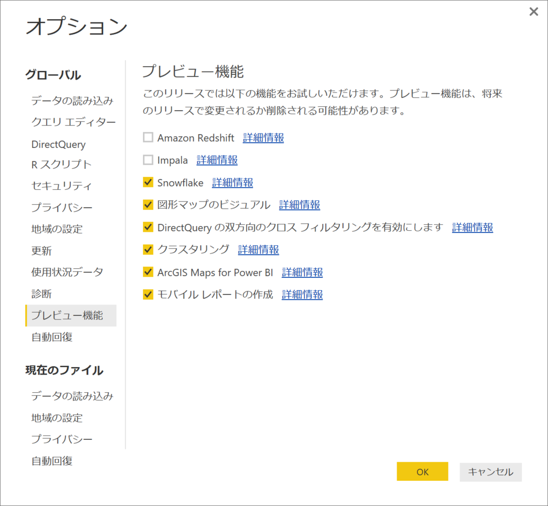Open 詳細情報 link for ArcGIS Maps
Viewport: 548px width, 506px height.
(302, 272)
